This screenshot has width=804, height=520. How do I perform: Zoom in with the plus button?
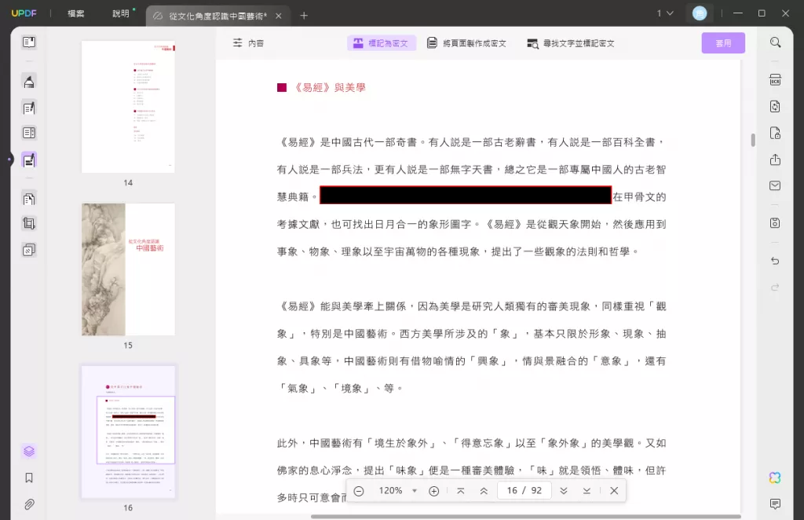click(433, 491)
